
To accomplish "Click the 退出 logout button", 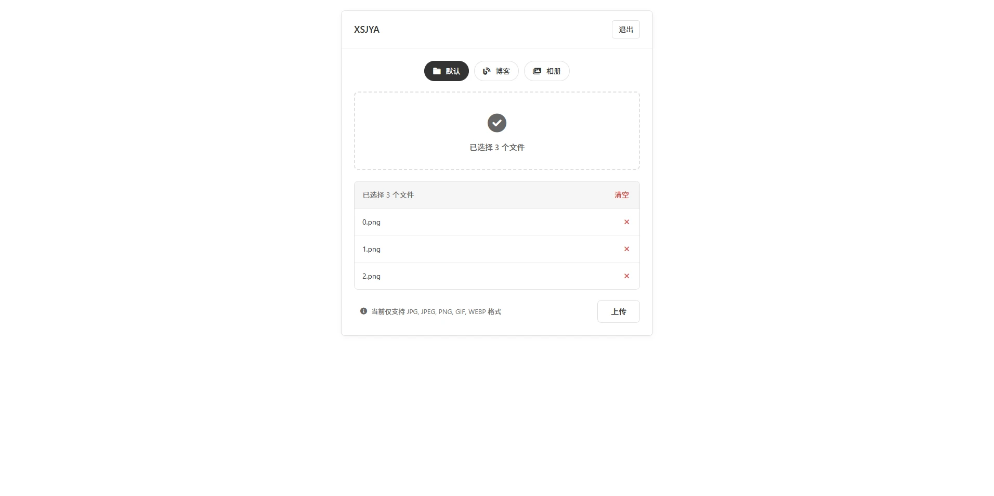I will tap(625, 30).
